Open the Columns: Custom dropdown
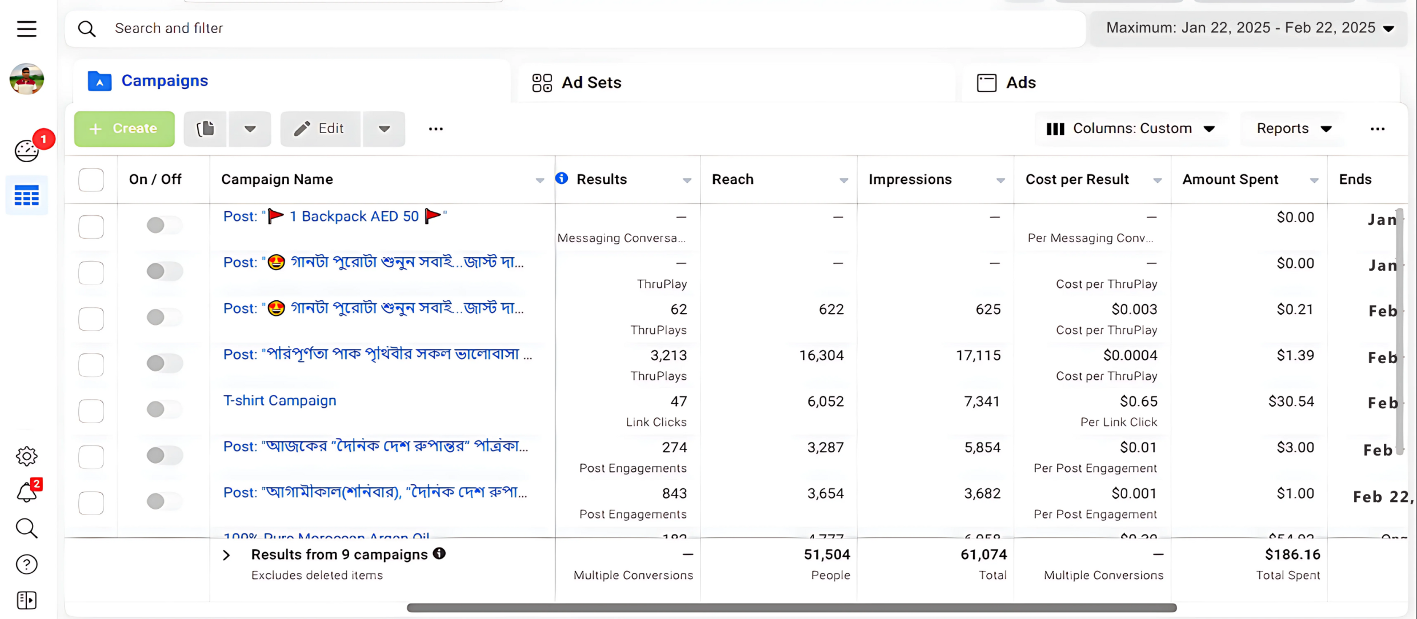The image size is (1417, 619). pyautogui.click(x=1130, y=129)
